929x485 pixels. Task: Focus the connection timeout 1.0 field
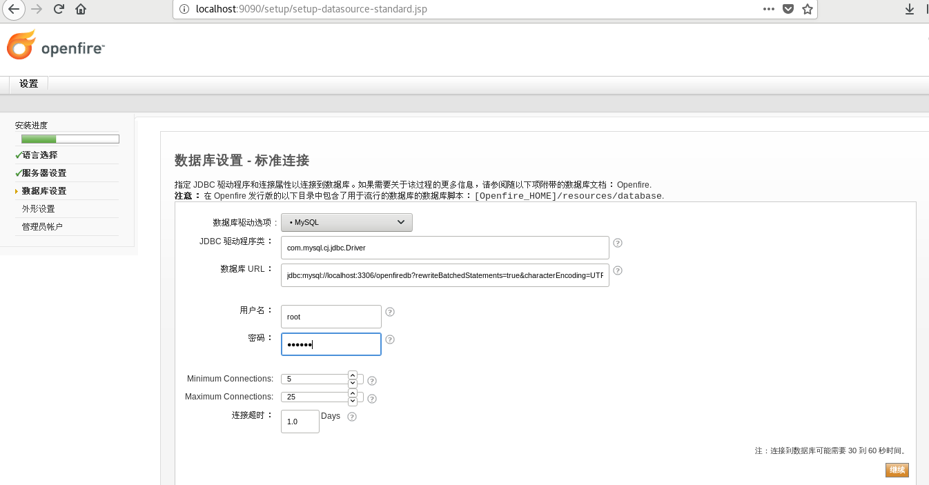300,422
